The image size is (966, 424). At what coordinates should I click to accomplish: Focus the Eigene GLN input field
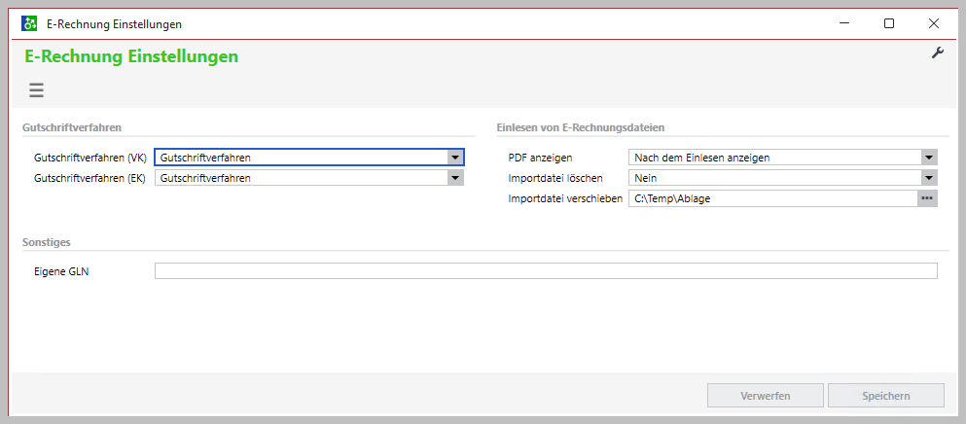pyautogui.click(x=545, y=271)
